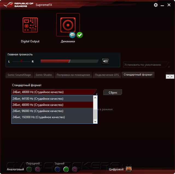The width and height of the screenshot is (175, 174).
Task: Open the Sonic SoundStage tab
Action: coord(19,75)
